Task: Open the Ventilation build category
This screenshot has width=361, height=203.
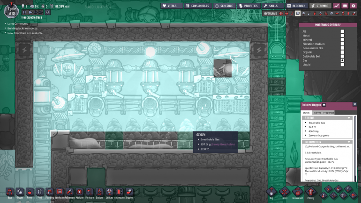Action: (60, 192)
